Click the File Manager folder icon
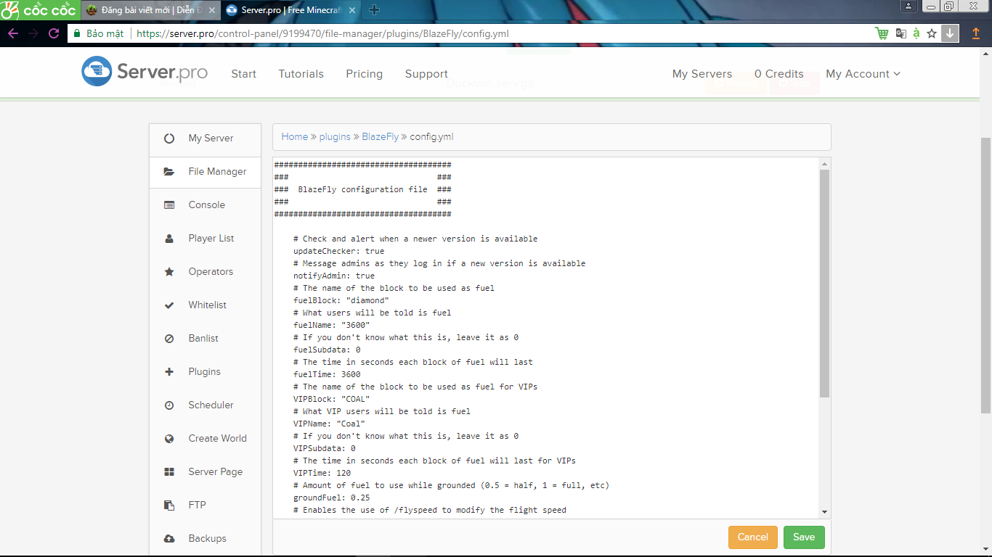The image size is (992, 557). pos(169,172)
